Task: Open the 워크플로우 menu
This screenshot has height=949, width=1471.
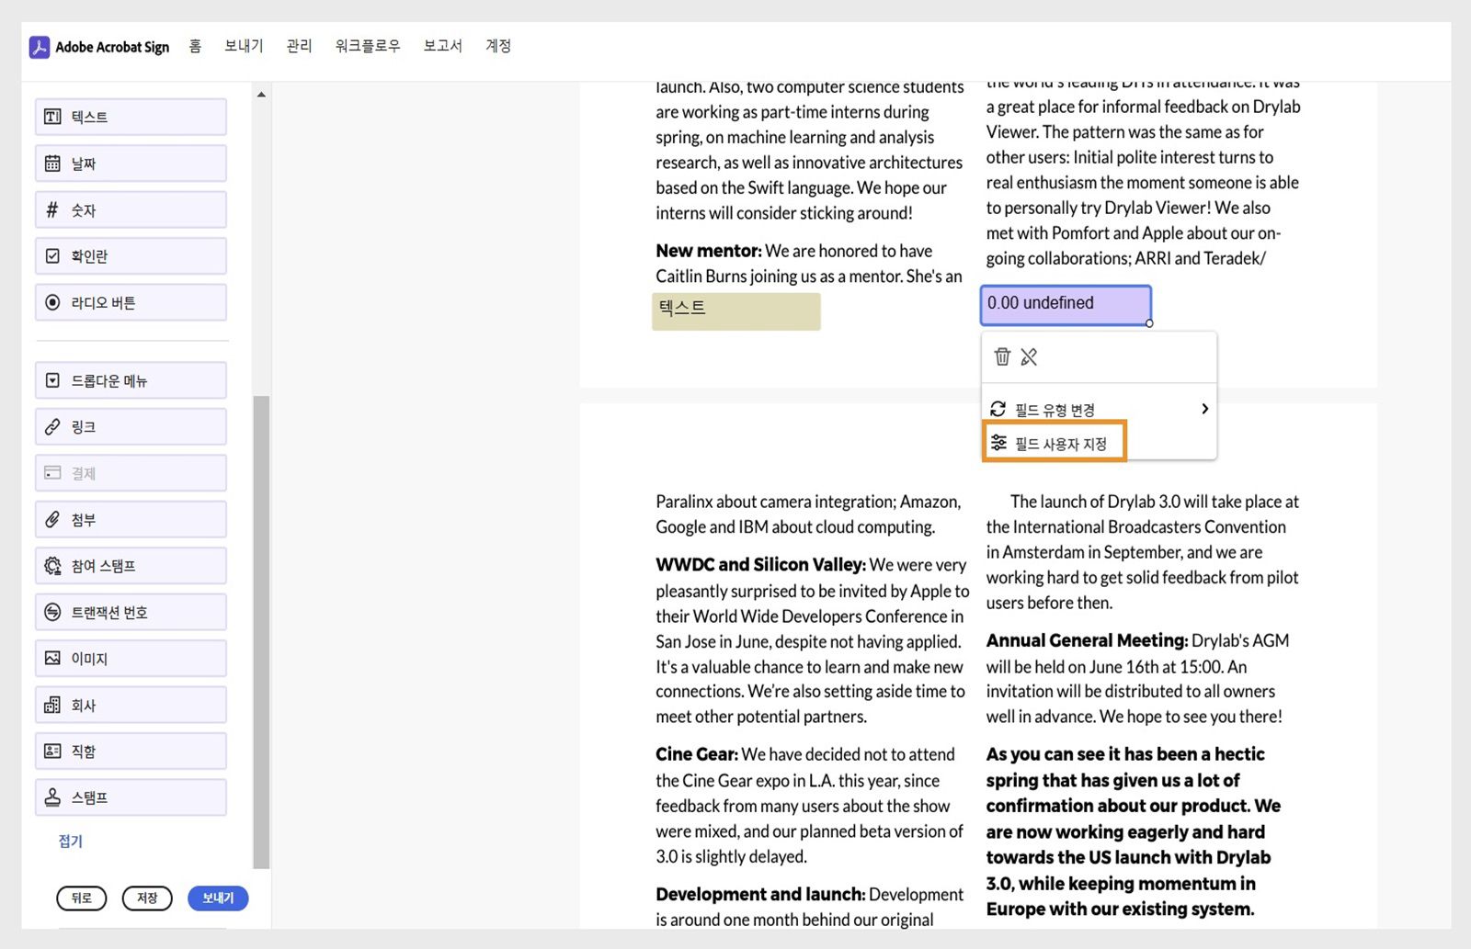Action: click(368, 46)
